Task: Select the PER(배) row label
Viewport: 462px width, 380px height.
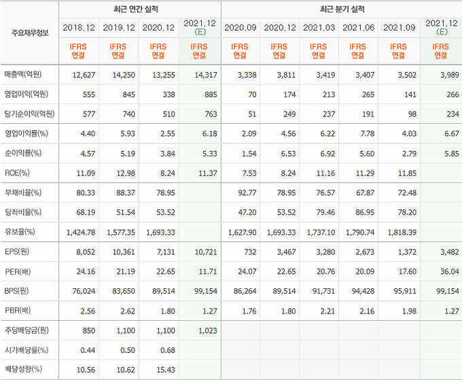Action: [x=18, y=271]
